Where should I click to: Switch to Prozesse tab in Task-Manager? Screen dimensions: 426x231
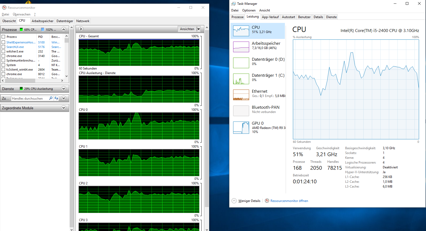237,17
